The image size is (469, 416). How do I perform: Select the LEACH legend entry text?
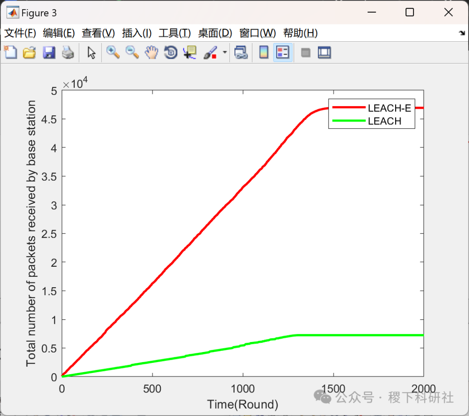coord(384,121)
